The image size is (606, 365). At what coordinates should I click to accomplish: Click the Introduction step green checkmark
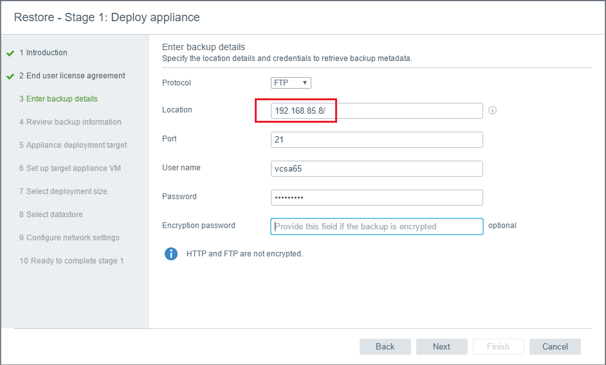(x=10, y=53)
